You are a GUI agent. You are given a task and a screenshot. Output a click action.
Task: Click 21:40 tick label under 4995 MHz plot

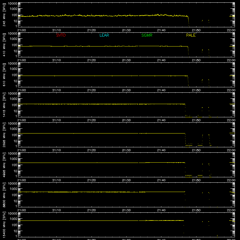click(x=161, y=180)
